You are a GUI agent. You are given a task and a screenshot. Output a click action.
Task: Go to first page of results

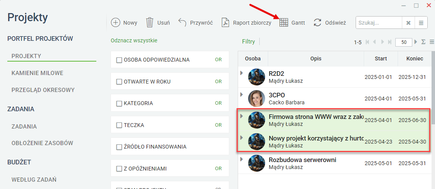368,42
